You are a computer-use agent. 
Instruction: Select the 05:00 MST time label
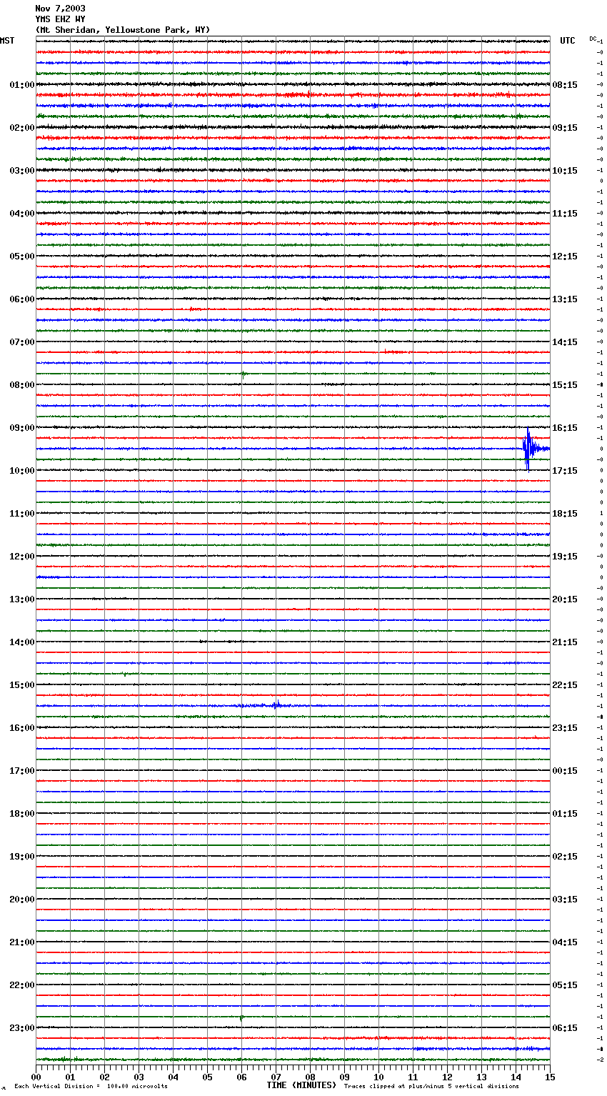[22, 256]
